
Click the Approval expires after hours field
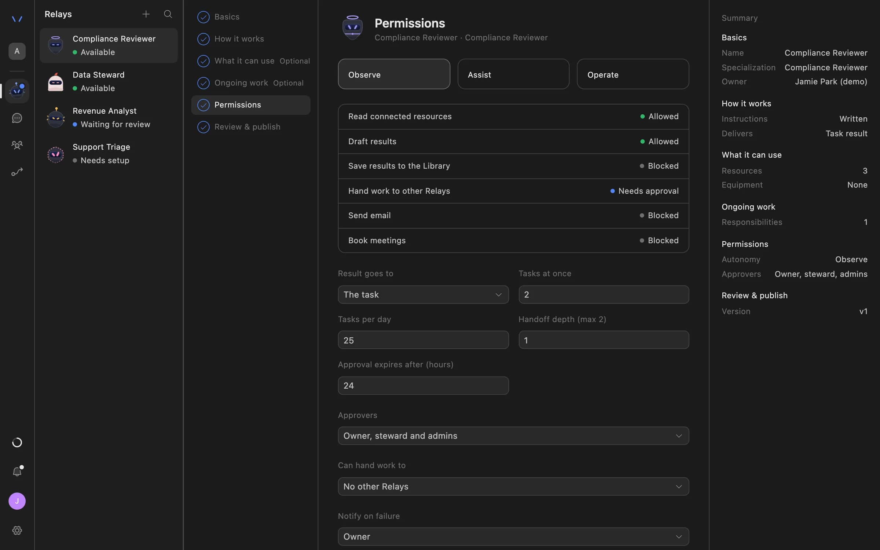click(423, 385)
